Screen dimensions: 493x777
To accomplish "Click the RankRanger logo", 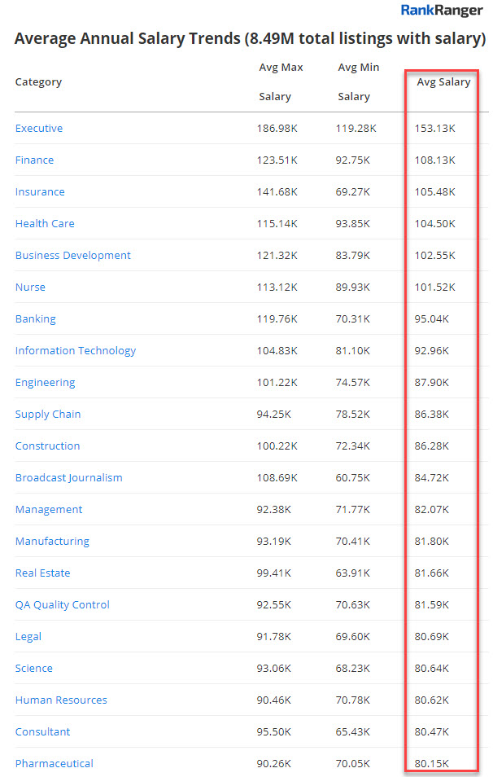I will pos(442,11).
